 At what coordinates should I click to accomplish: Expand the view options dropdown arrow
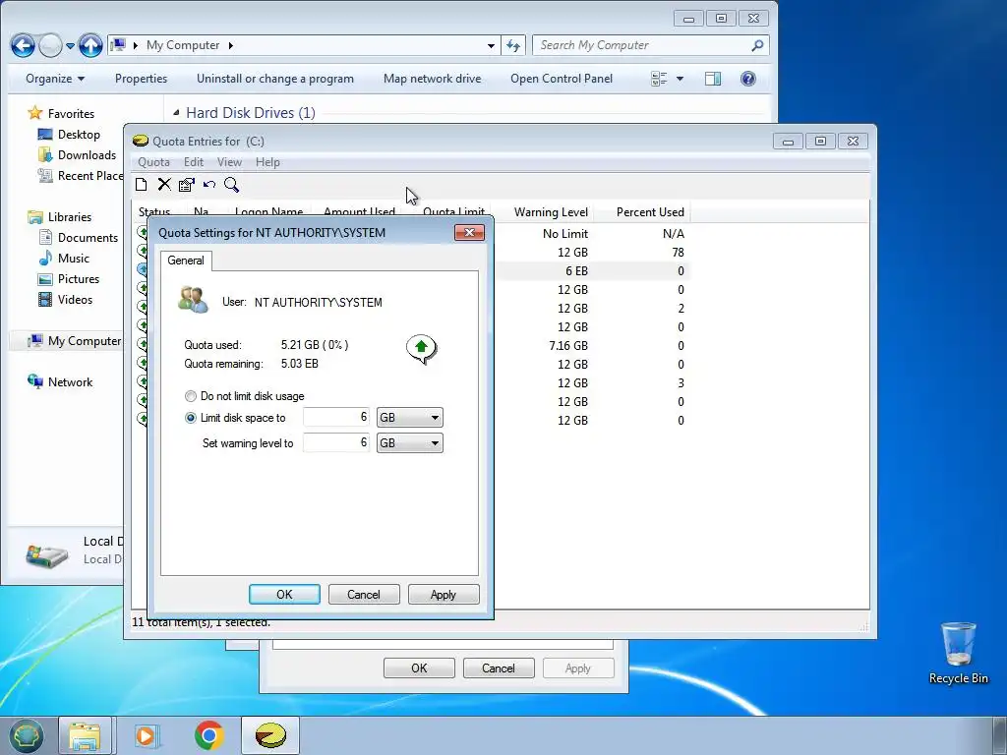(x=680, y=79)
